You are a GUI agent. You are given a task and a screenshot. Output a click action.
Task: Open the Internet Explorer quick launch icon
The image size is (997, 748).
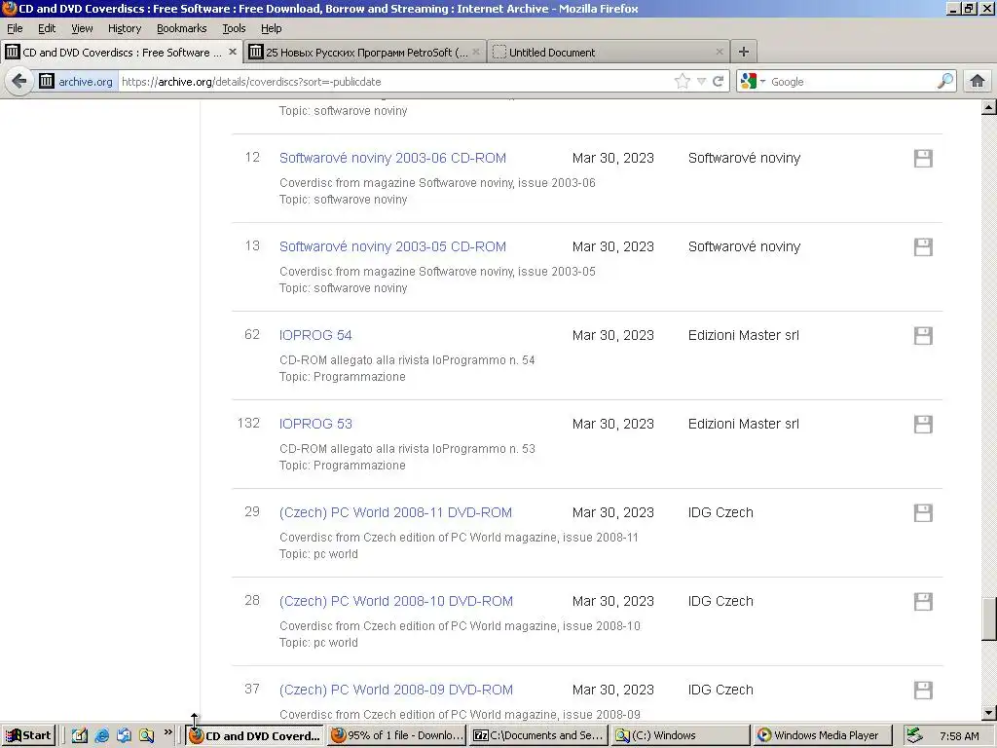pyautogui.click(x=101, y=736)
